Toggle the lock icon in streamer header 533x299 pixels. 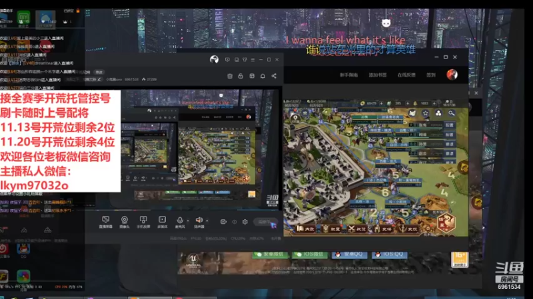pyautogui.click(x=241, y=76)
